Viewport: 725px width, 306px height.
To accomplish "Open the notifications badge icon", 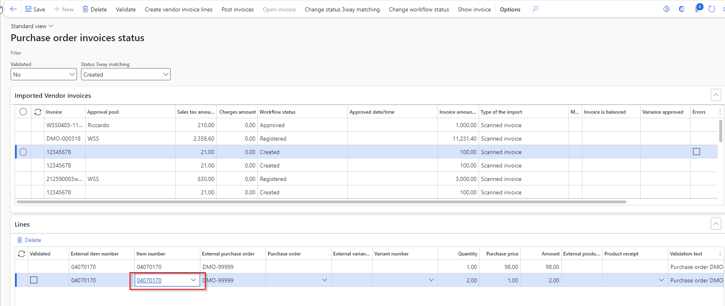I will pyautogui.click(x=698, y=8).
